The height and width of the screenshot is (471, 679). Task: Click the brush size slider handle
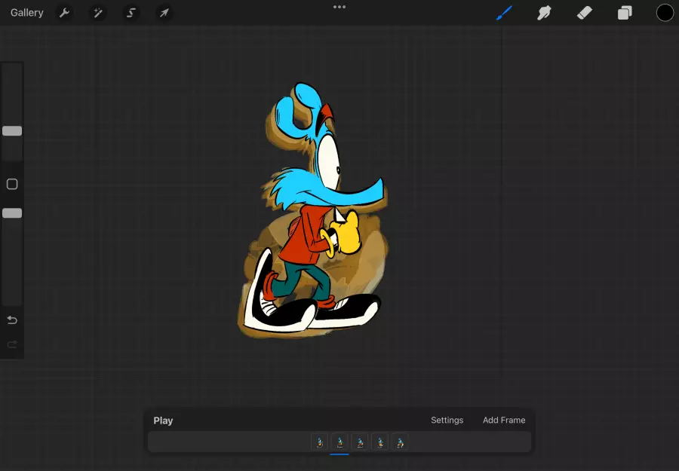12,131
